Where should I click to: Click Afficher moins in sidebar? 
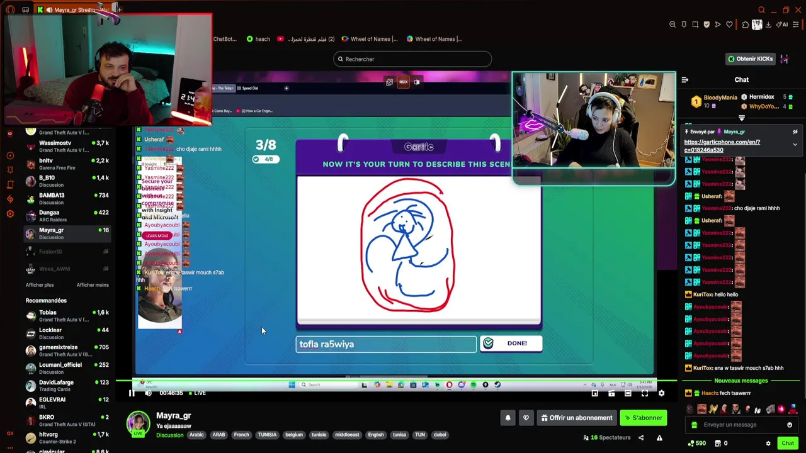tap(93, 285)
